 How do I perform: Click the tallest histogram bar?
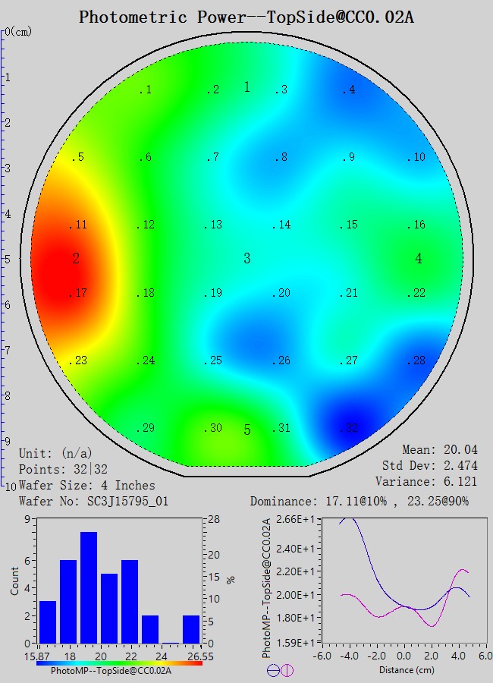point(89,587)
